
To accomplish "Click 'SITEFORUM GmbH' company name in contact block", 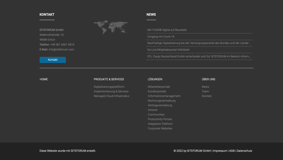I will coord(51,30).
